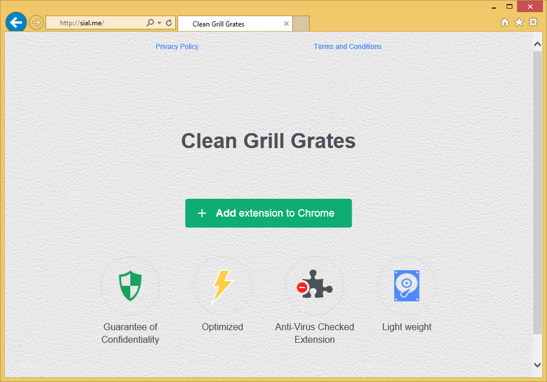Viewport: 547px width, 382px height.
Task: Click the search magnifier in address bar
Action: (150, 22)
